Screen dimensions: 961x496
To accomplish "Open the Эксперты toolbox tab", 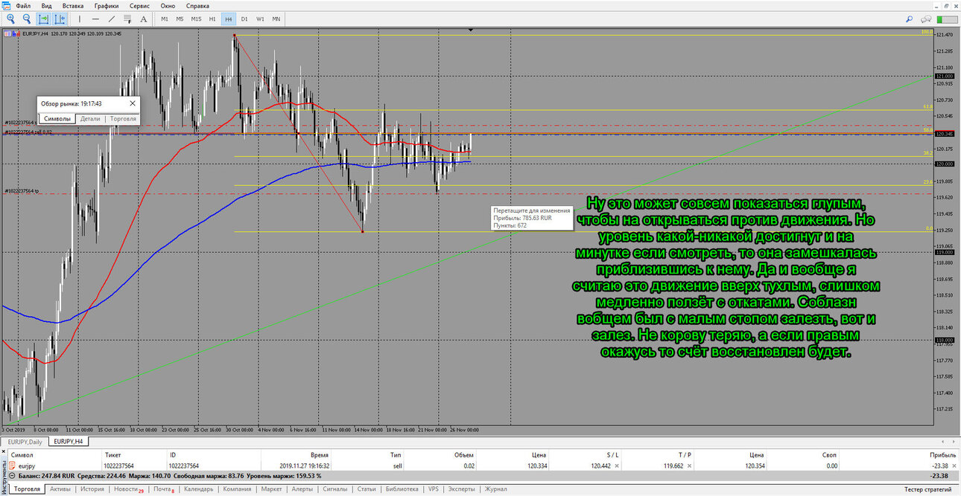I will click(462, 489).
